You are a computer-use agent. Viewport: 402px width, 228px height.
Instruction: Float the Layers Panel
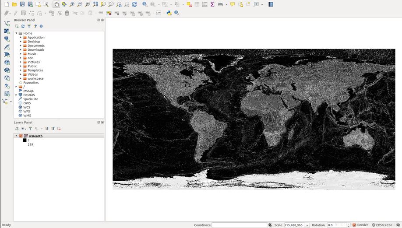(x=99, y=123)
